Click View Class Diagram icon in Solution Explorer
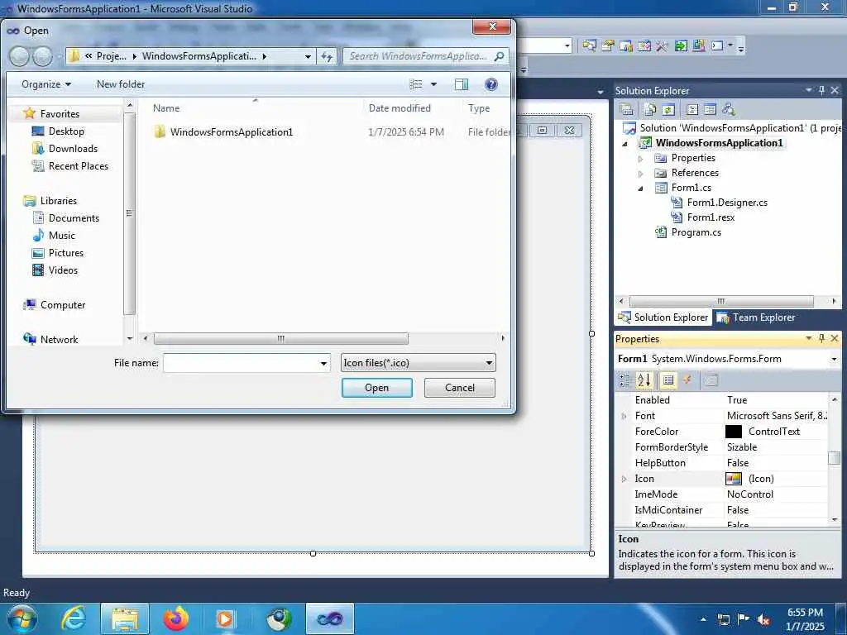Image resolution: width=847 pixels, height=635 pixels. [x=729, y=110]
